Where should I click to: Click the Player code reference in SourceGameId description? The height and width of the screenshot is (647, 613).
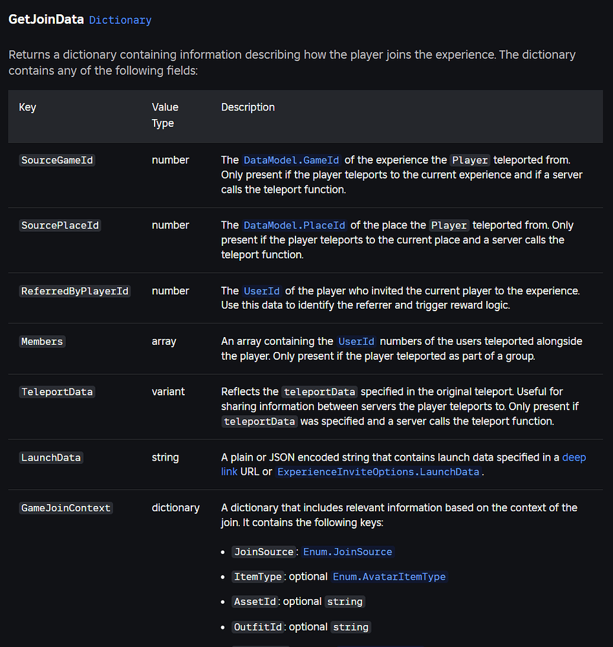coord(469,160)
